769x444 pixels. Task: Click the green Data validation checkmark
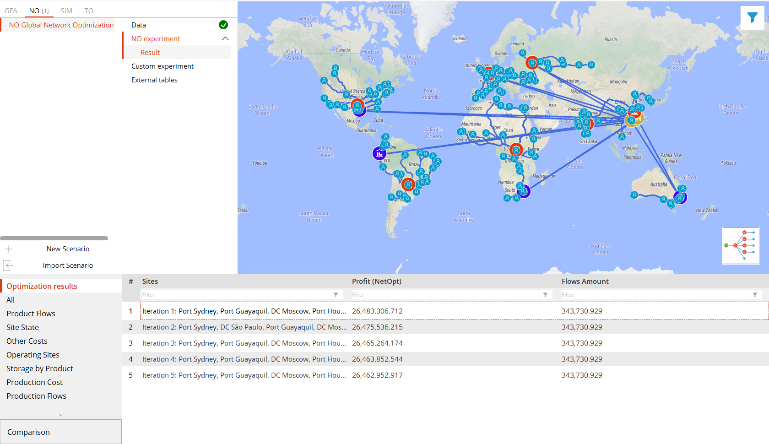point(223,25)
